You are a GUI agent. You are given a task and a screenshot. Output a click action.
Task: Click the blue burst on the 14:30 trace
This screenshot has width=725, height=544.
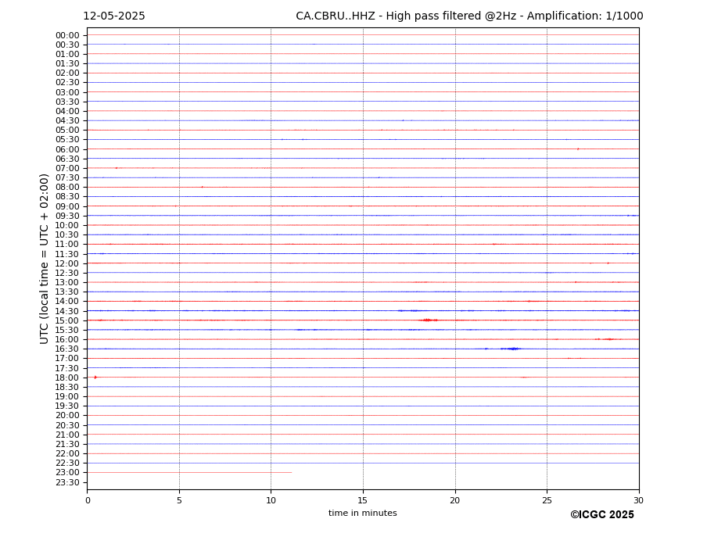[x=407, y=310]
